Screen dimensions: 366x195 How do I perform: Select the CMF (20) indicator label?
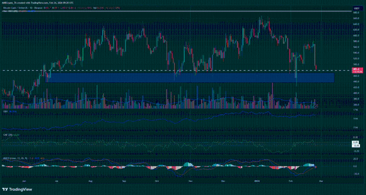(6, 135)
